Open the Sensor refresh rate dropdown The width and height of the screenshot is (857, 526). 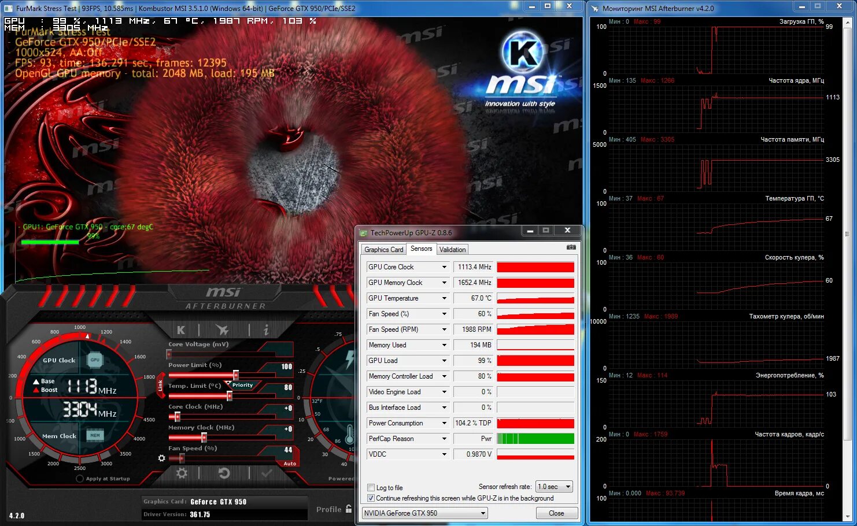tap(554, 487)
